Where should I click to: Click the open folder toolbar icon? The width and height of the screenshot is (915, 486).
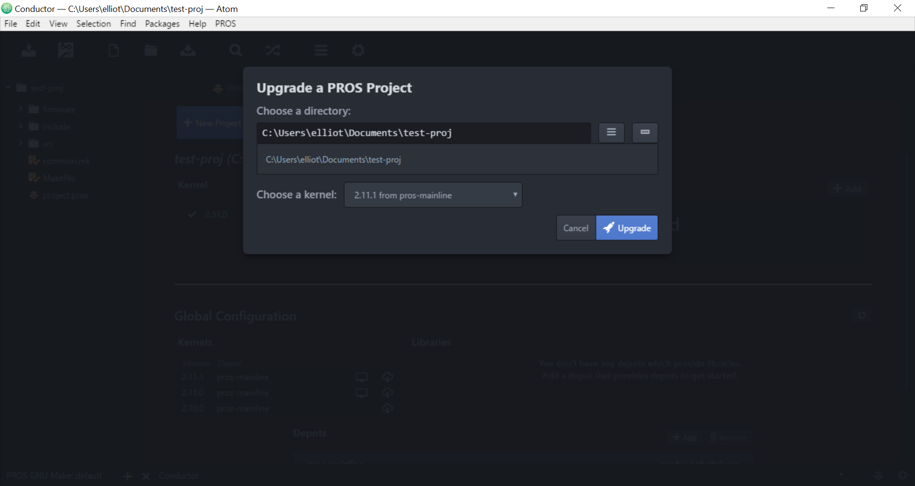point(151,50)
